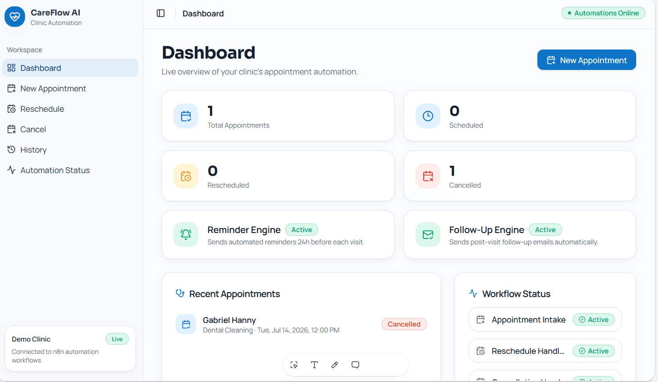
Task: Click the Dental Cleaning appointment details text
Action: tap(271, 330)
